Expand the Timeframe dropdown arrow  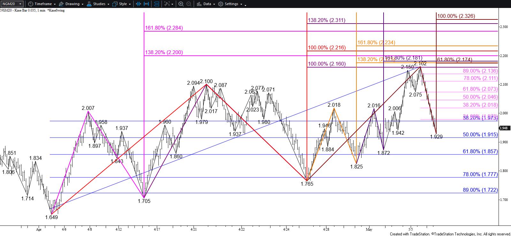(x=55, y=4)
